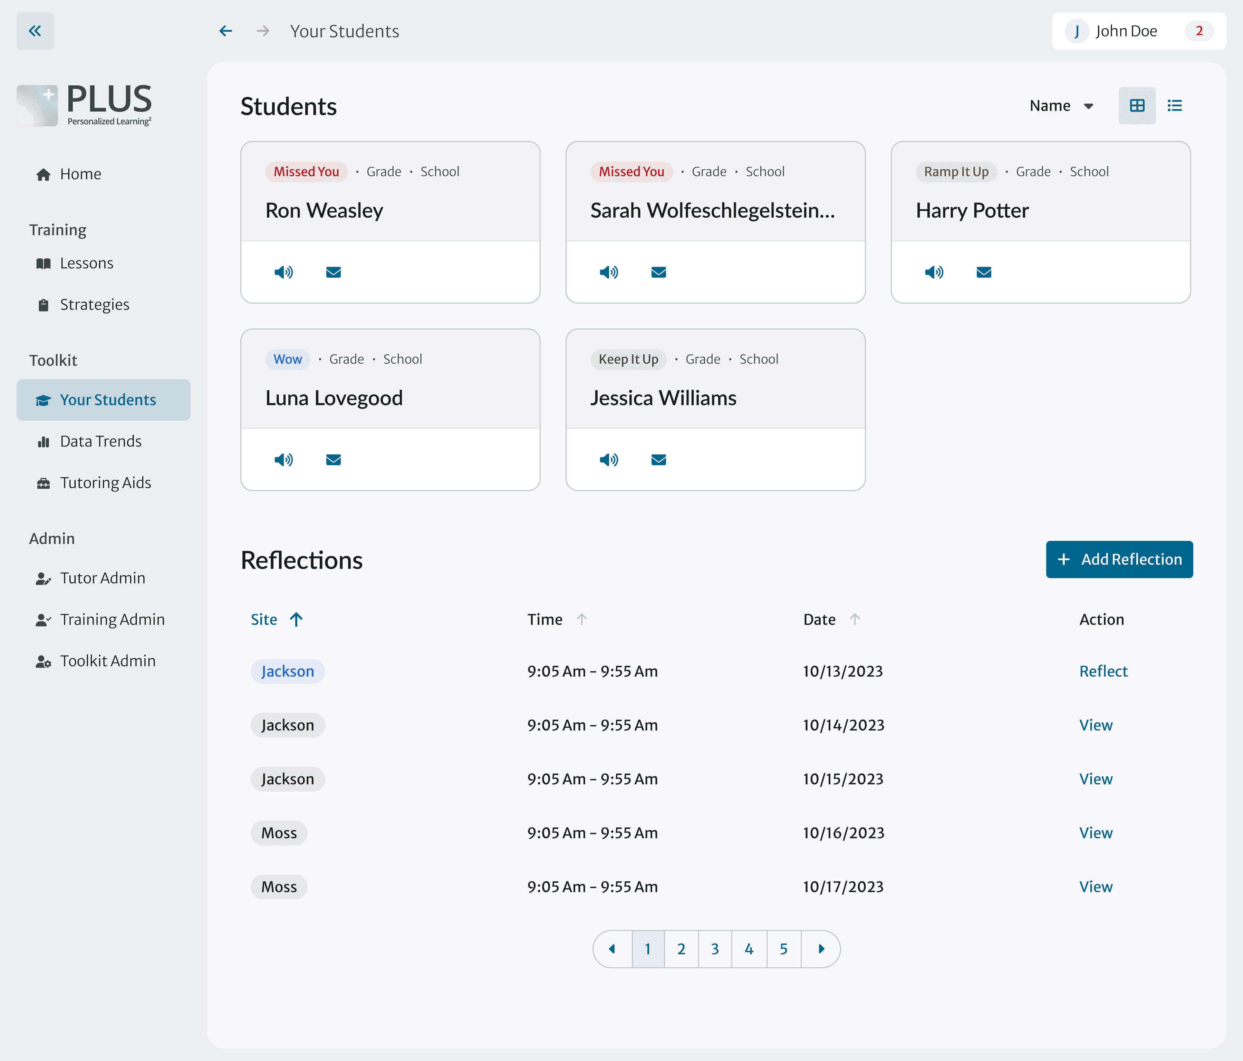
Task: Email Sarah Wolfeschlegelstein via envelope icon
Action: (x=659, y=273)
